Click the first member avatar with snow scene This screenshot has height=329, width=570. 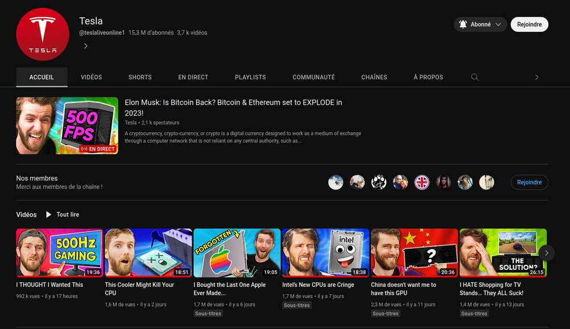pyautogui.click(x=336, y=182)
